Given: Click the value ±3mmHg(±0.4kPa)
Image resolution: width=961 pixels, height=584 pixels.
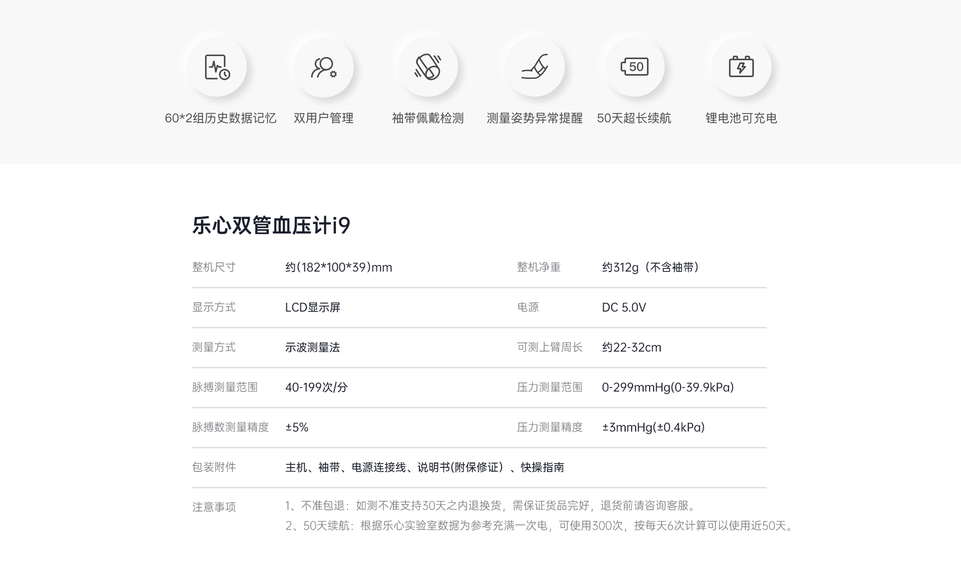Looking at the screenshot, I should point(654,427).
